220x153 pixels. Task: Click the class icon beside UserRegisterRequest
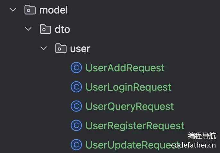(76, 125)
